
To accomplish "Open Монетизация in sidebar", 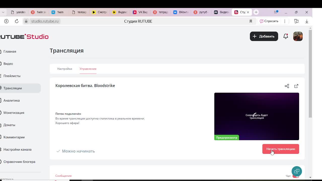I will (x=14, y=113).
